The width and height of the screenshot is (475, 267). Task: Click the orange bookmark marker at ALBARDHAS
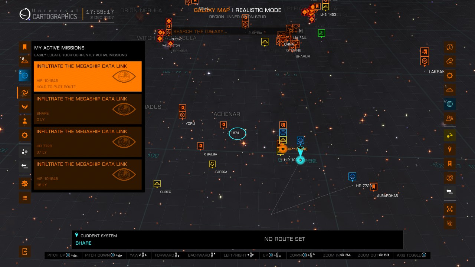[x=374, y=187]
